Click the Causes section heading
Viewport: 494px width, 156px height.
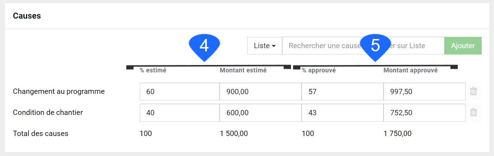point(27,16)
